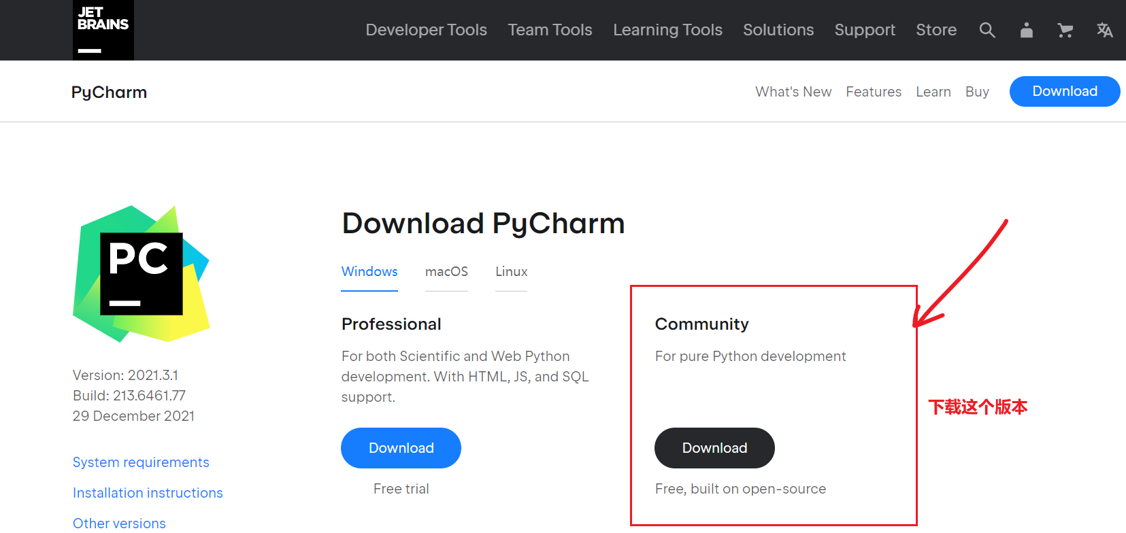Open System requirements link
The image size is (1126, 533).
coord(141,462)
